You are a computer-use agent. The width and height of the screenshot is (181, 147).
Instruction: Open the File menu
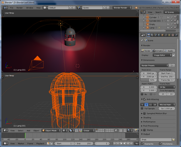pyautogui.click(x=12, y=8)
